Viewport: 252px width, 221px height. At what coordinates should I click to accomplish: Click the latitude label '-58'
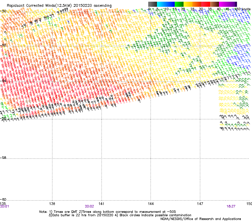(x=3, y=158)
